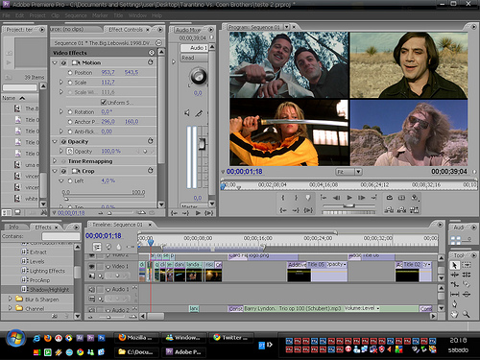Hide the Video 1 track output
The image size is (480, 360).
click(x=91, y=266)
